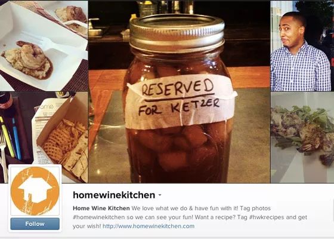Viewport: 334px width, 239px height.
Task: Expand the dropdown arrow beside homewinekitchen
Action: click(x=160, y=195)
